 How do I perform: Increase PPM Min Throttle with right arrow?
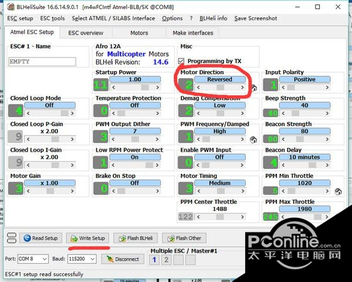coord(327,191)
